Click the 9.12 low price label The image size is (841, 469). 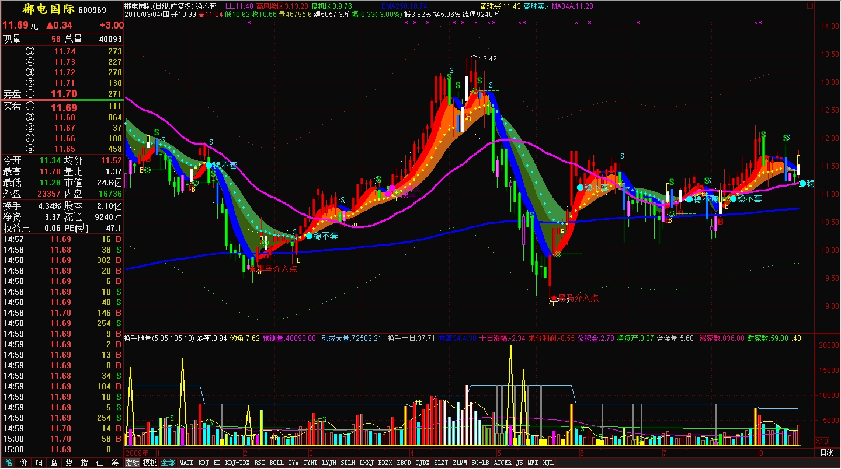(562, 301)
